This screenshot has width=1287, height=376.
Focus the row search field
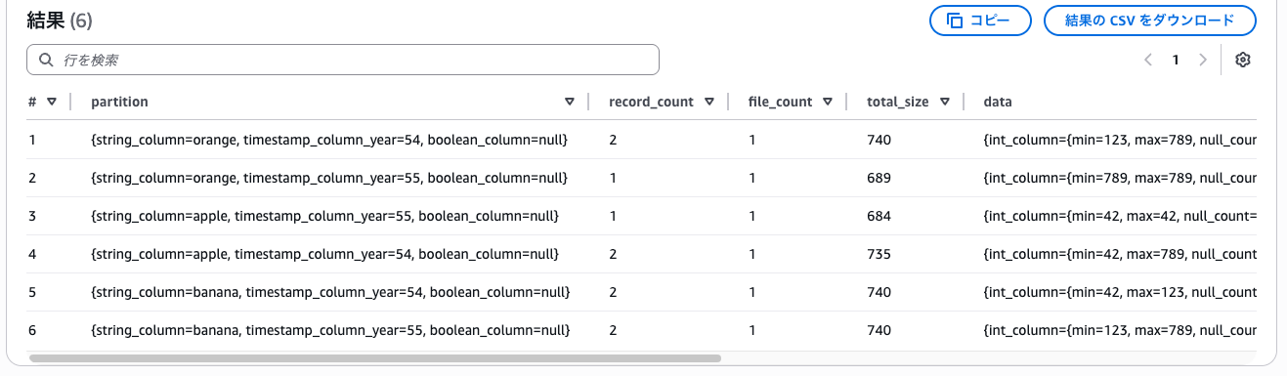point(343,60)
